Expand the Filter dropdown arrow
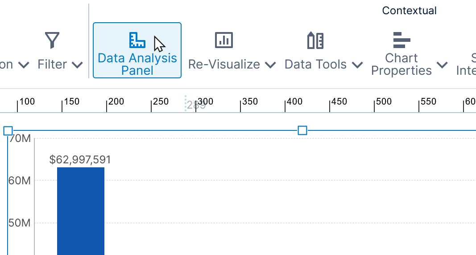This screenshot has width=476, height=255. [x=77, y=65]
